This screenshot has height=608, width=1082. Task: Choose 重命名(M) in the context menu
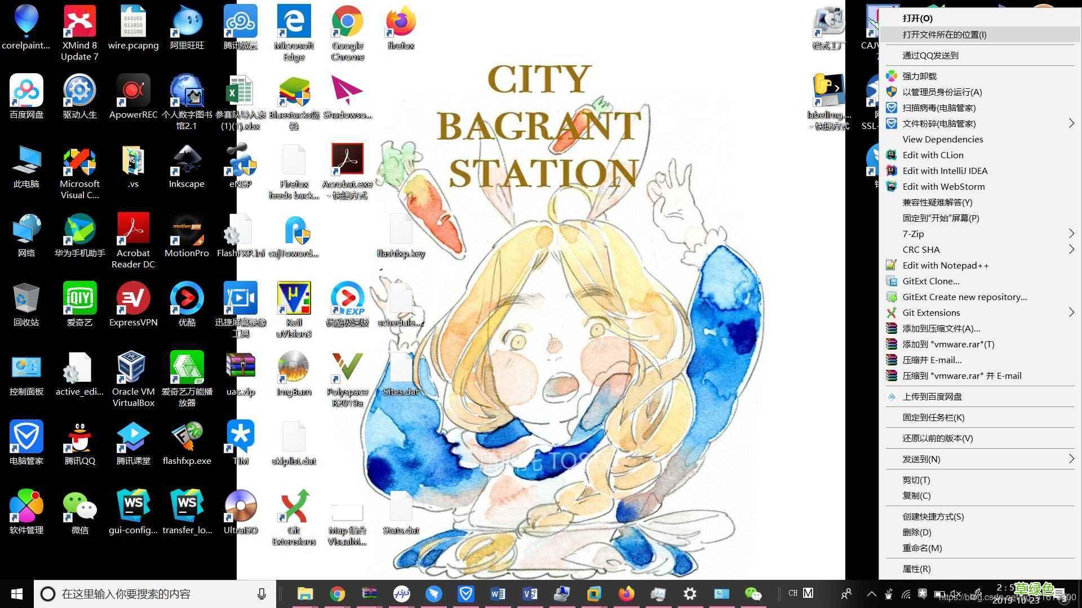pos(979,548)
